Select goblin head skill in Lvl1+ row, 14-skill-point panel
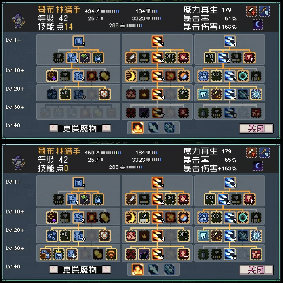 pos(85,57)
